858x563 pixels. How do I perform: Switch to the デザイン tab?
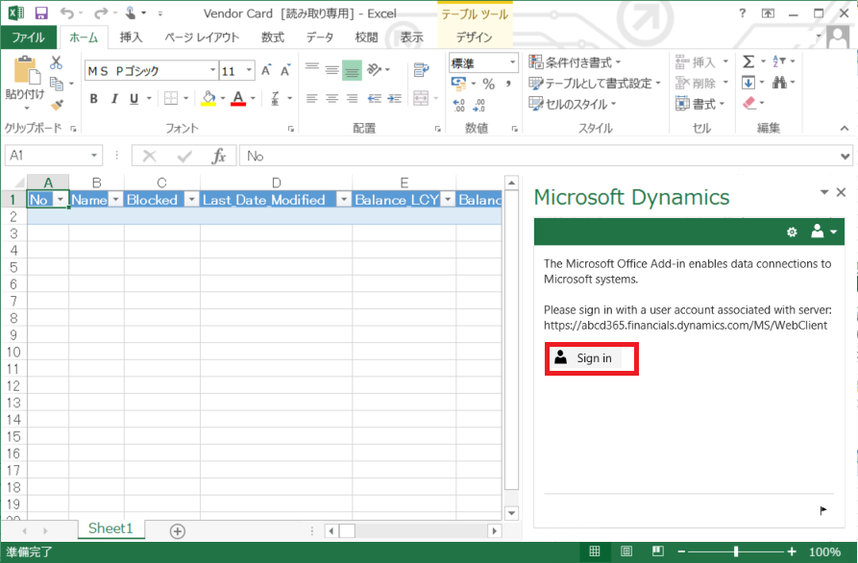coord(475,37)
